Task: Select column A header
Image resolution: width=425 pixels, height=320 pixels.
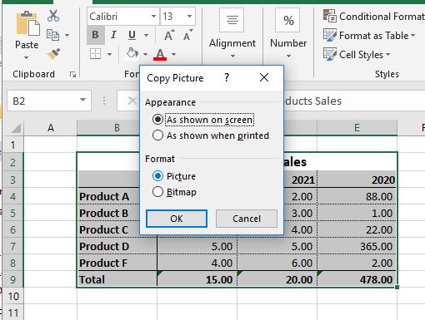Action: 51,128
